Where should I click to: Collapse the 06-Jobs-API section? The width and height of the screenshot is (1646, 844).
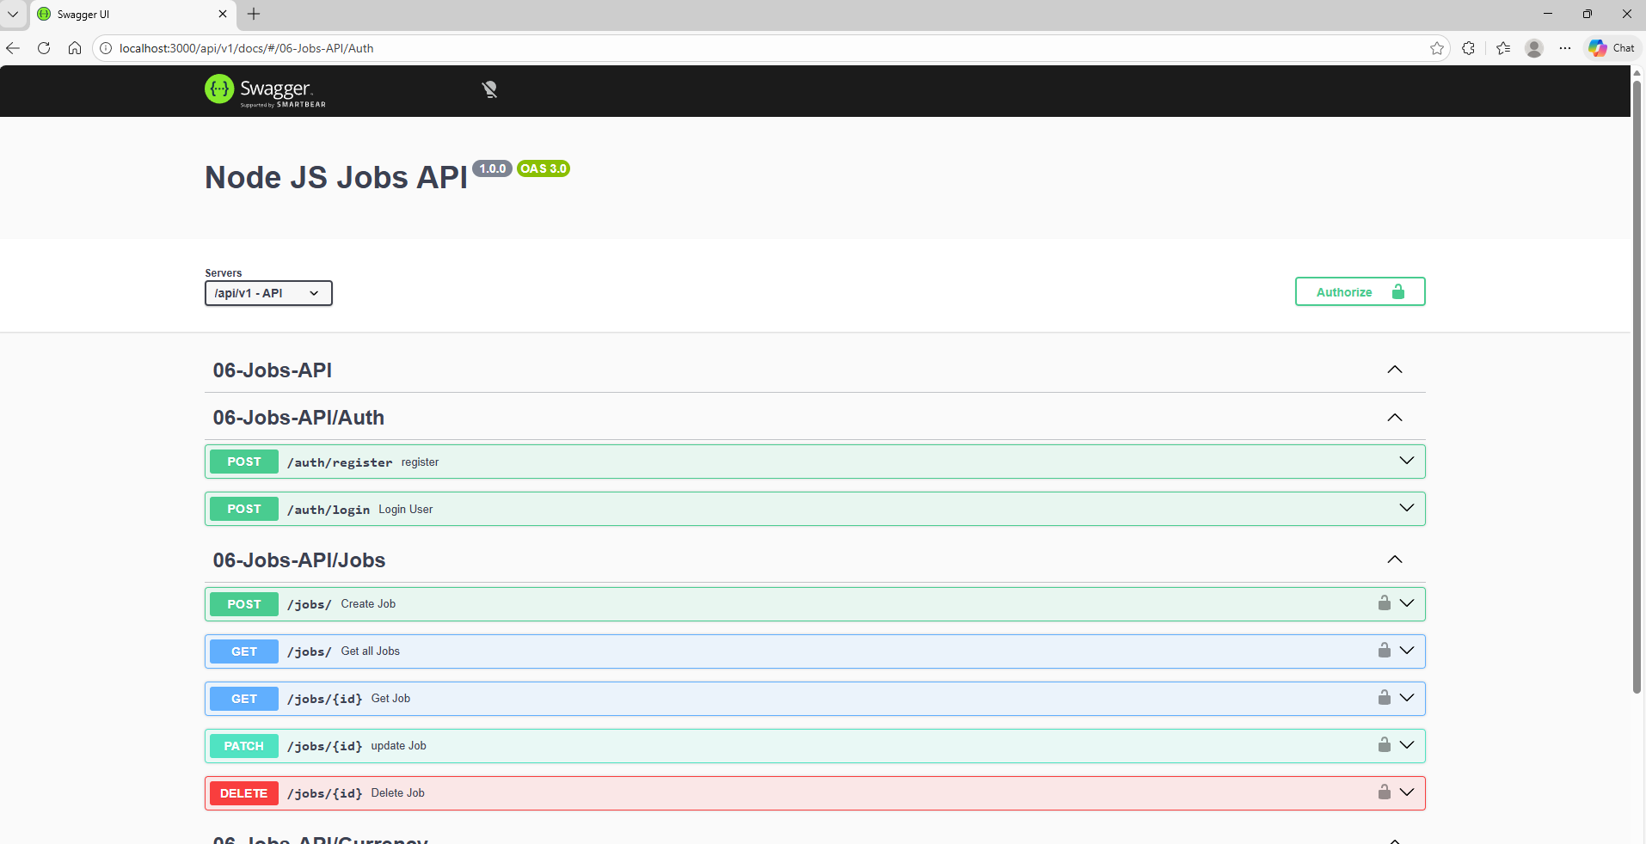[x=1395, y=370]
